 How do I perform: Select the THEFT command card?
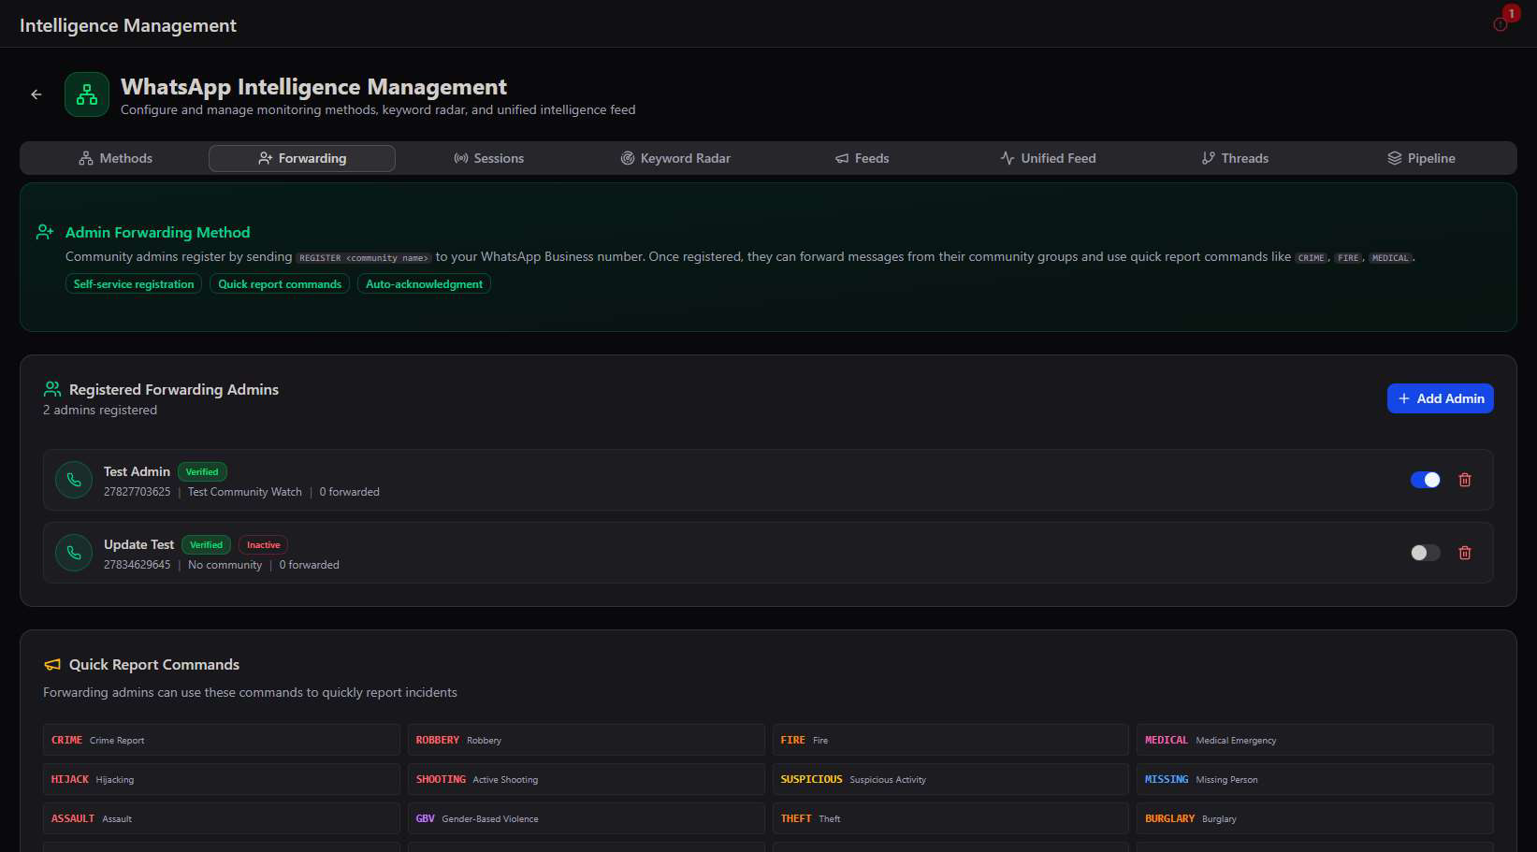[950, 818]
